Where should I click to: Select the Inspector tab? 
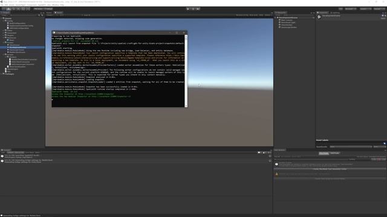pyautogui.click(x=322, y=13)
